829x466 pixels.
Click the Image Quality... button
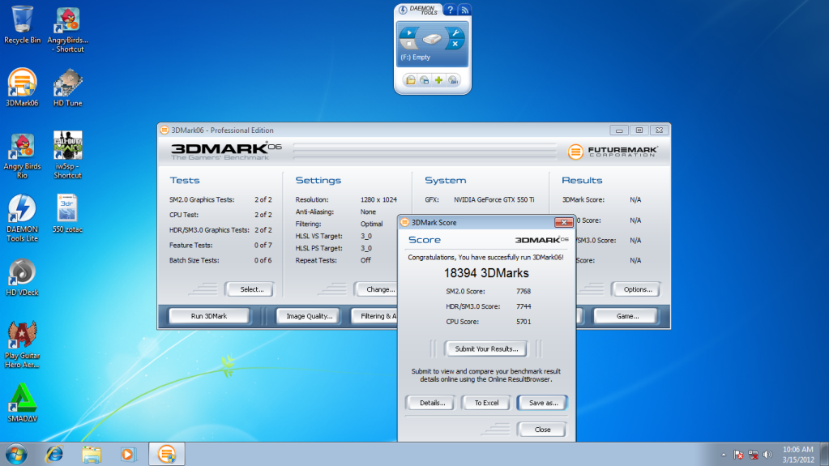310,316
